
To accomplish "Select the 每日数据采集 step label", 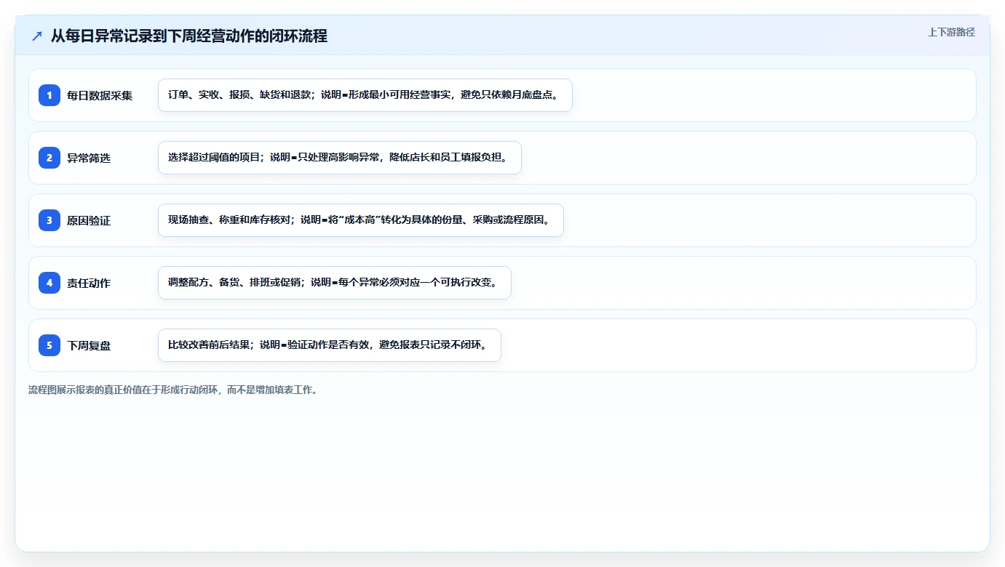I will point(100,95).
